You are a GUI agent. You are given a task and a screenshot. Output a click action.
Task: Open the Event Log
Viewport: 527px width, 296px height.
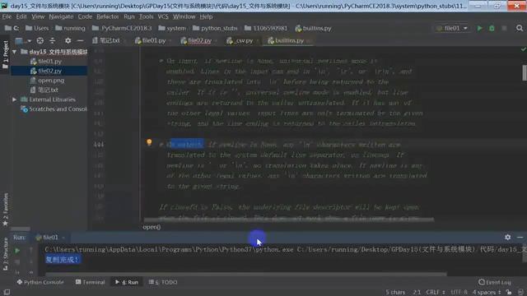pos(495,282)
